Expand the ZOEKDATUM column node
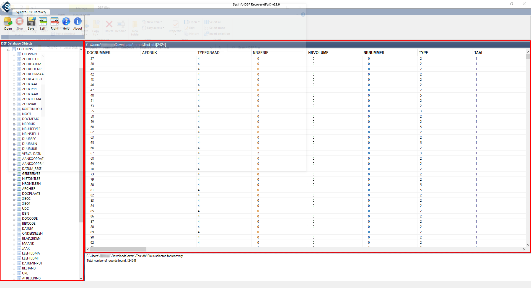This screenshot has height=288, width=531. coord(14,64)
